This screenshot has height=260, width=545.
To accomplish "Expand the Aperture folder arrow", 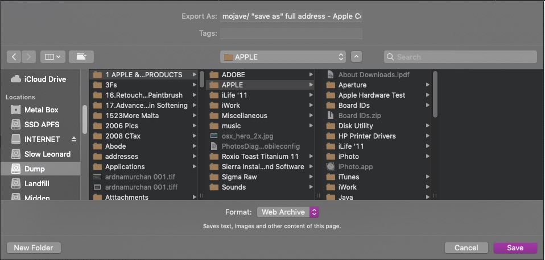I will click(x=427, y=85).
